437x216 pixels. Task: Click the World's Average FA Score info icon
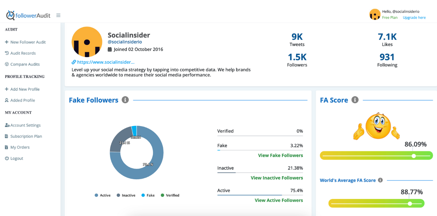380,180
